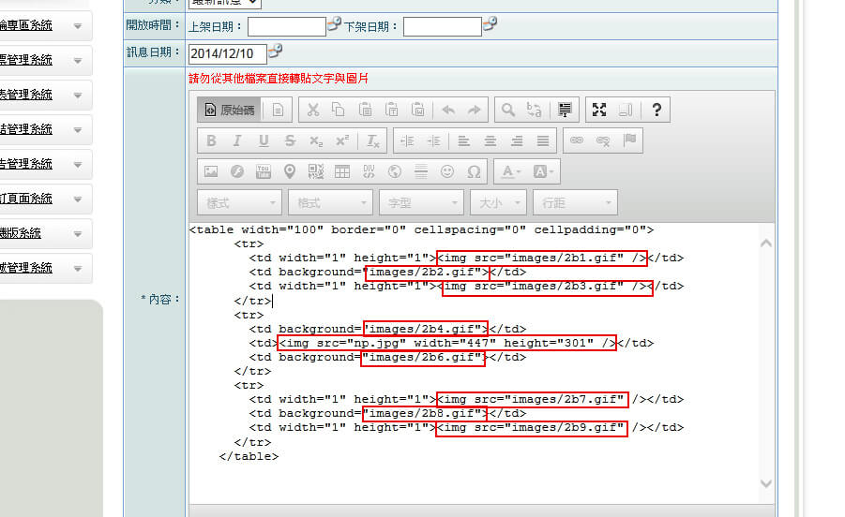Open calendar picker beside 訊息日期 field
Image resolution: width=845 pixels, height=517 pixels.
pos(276,52)
